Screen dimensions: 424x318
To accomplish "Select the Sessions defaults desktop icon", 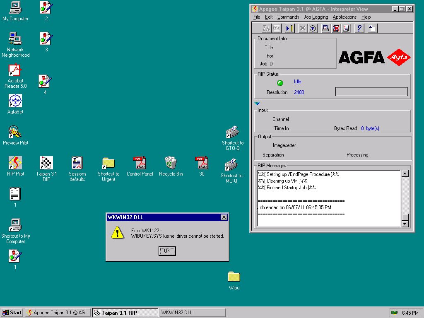I will (x=77, y=169).
